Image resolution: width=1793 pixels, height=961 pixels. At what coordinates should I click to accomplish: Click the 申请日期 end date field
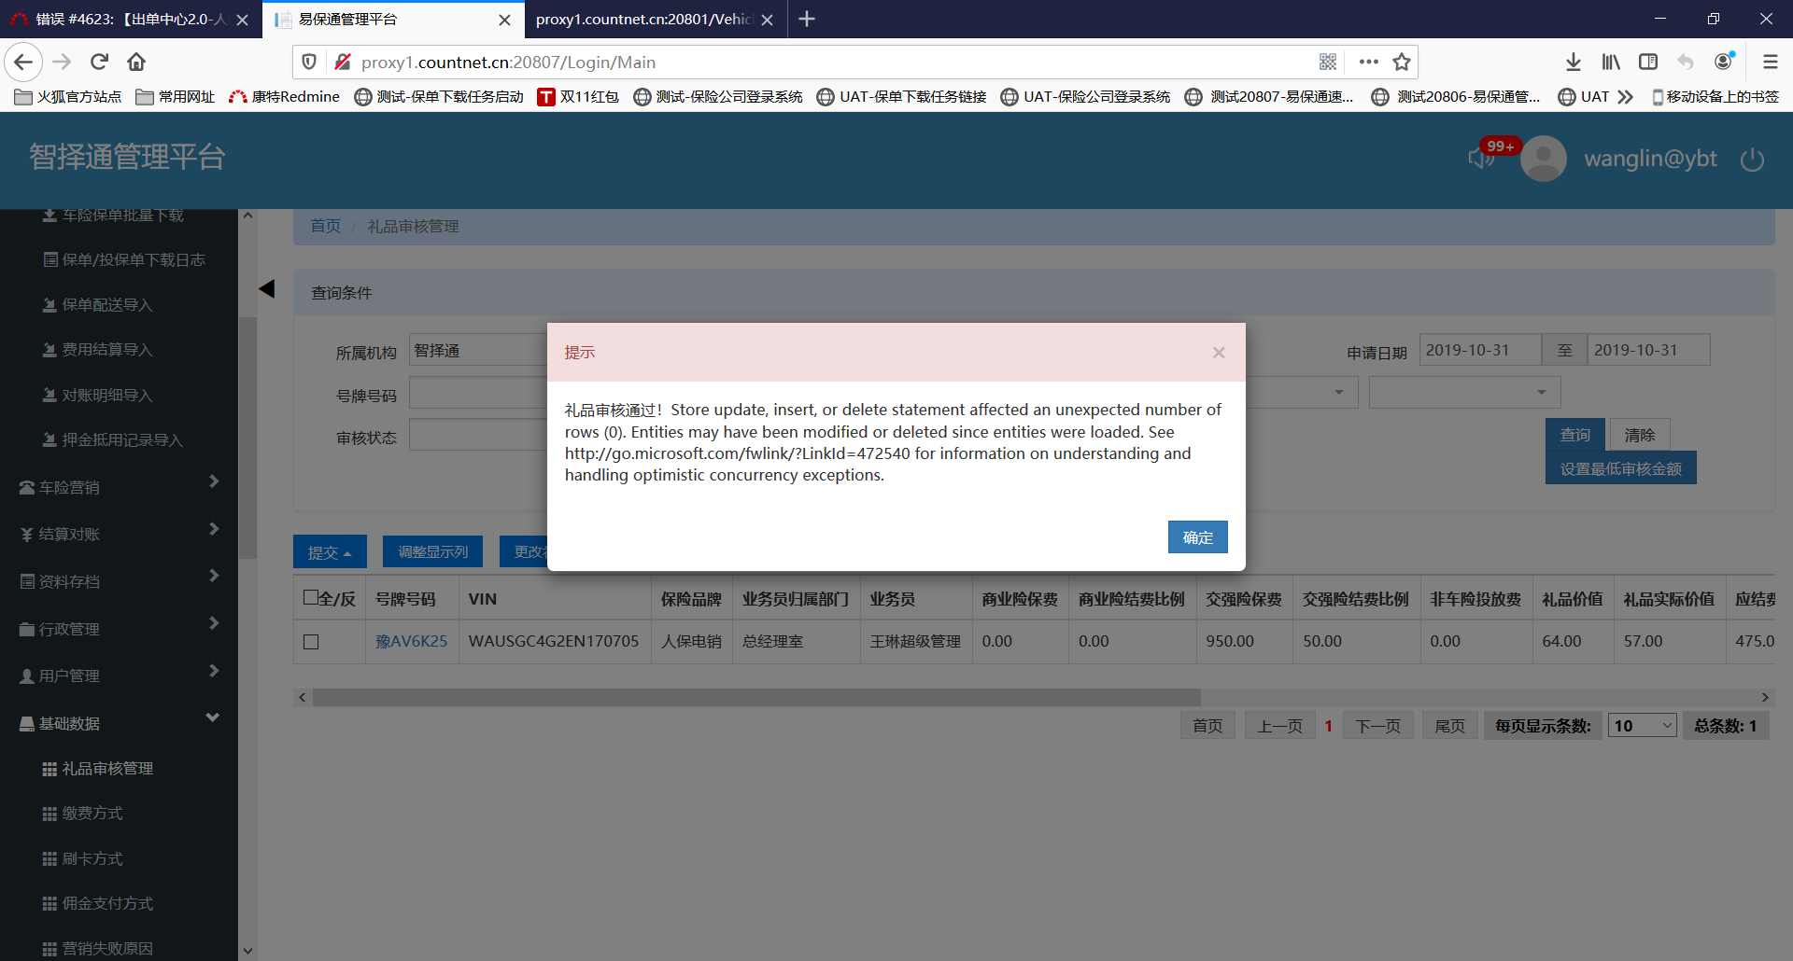[1648, 350]
